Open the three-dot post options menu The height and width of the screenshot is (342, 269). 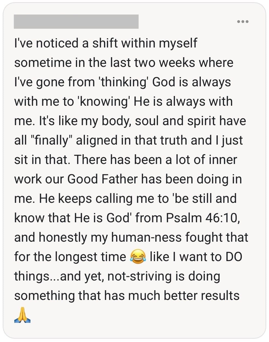pos(243,22)
